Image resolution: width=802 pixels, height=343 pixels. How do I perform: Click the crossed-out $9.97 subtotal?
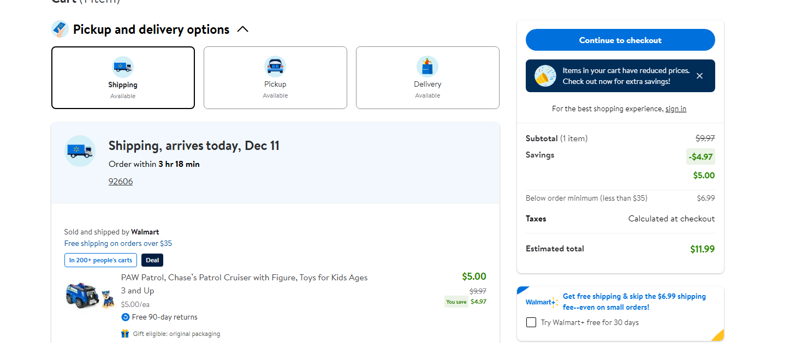tap(705, 139)
